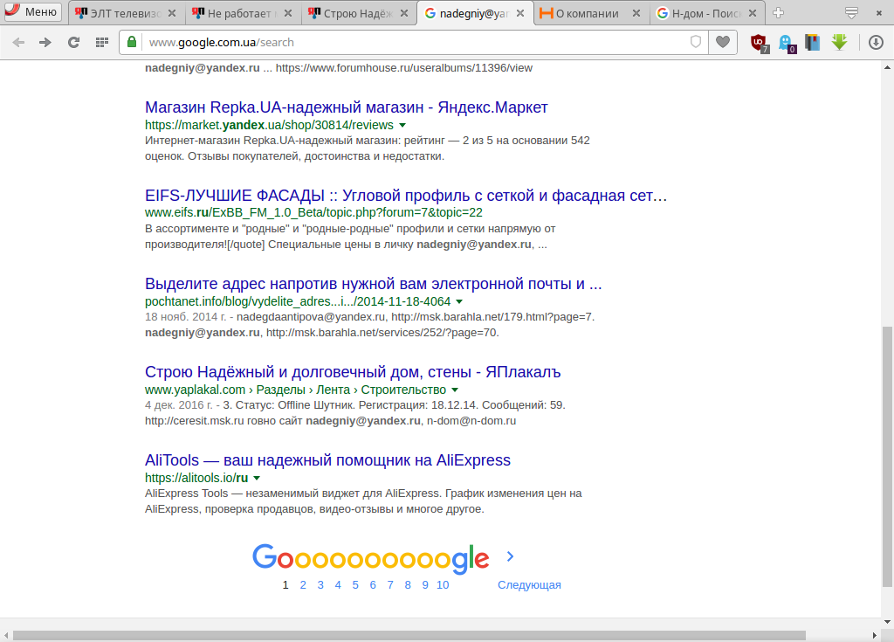Open Строю Надёжный и долговечный дом result
Viewport: 894px width, 642px height.
[x=353, y=372]
